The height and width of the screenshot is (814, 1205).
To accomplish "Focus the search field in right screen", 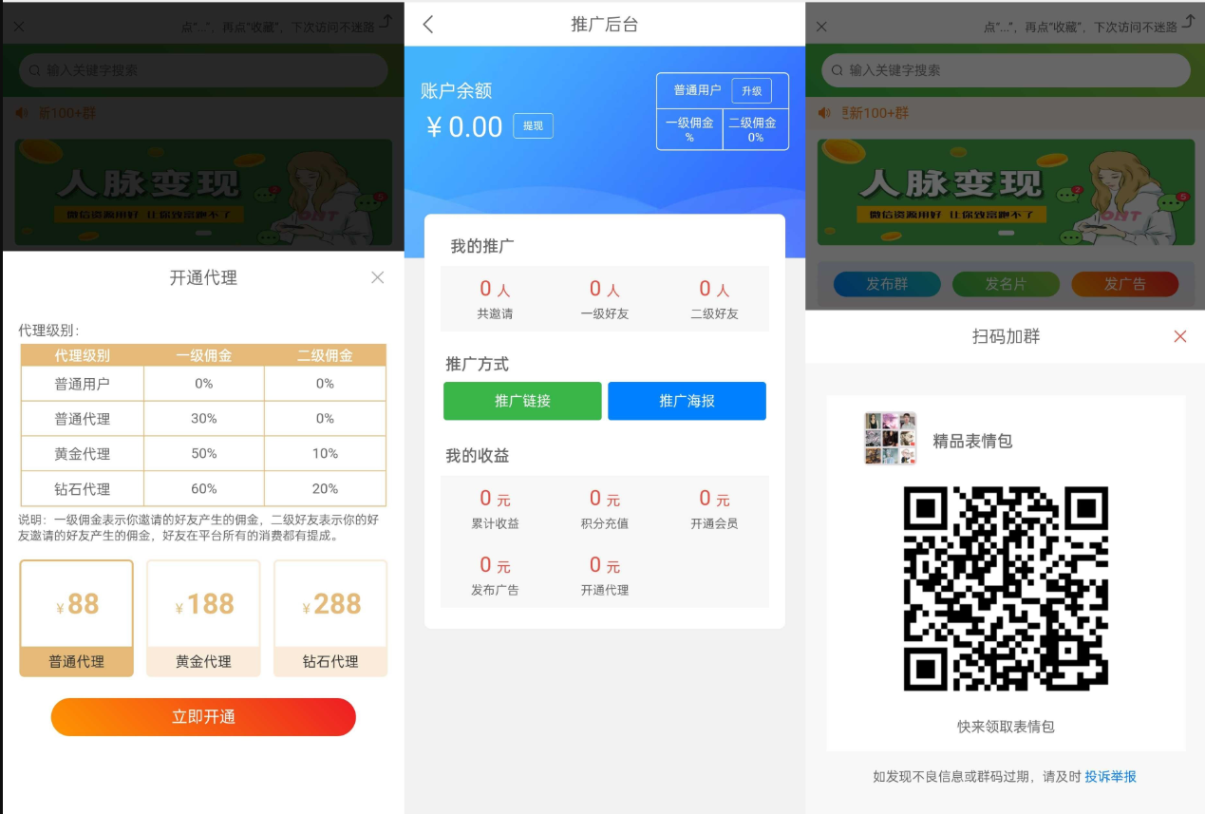I will [1006, 70].
